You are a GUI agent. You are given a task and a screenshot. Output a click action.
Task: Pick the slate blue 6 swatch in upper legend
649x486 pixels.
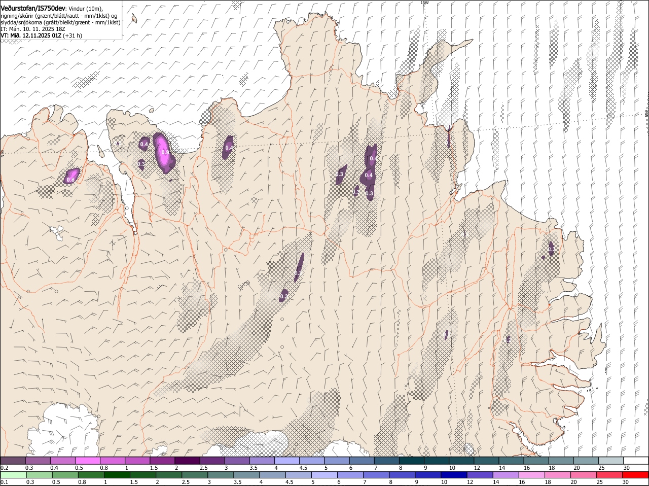pyautogui.click(x=362, y=460)
